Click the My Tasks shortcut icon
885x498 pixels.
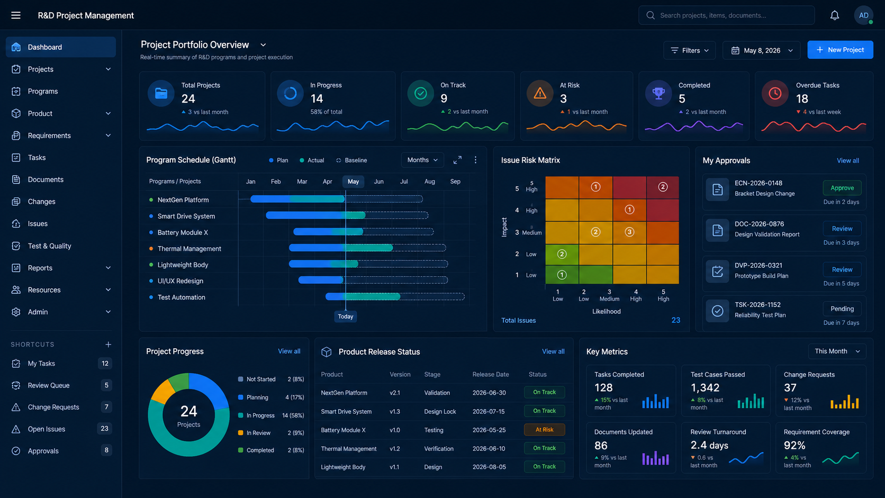click(x=16, y=364)
